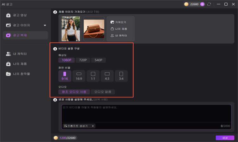Choose the 9:16 aspect ratio

tap(65, 76)
